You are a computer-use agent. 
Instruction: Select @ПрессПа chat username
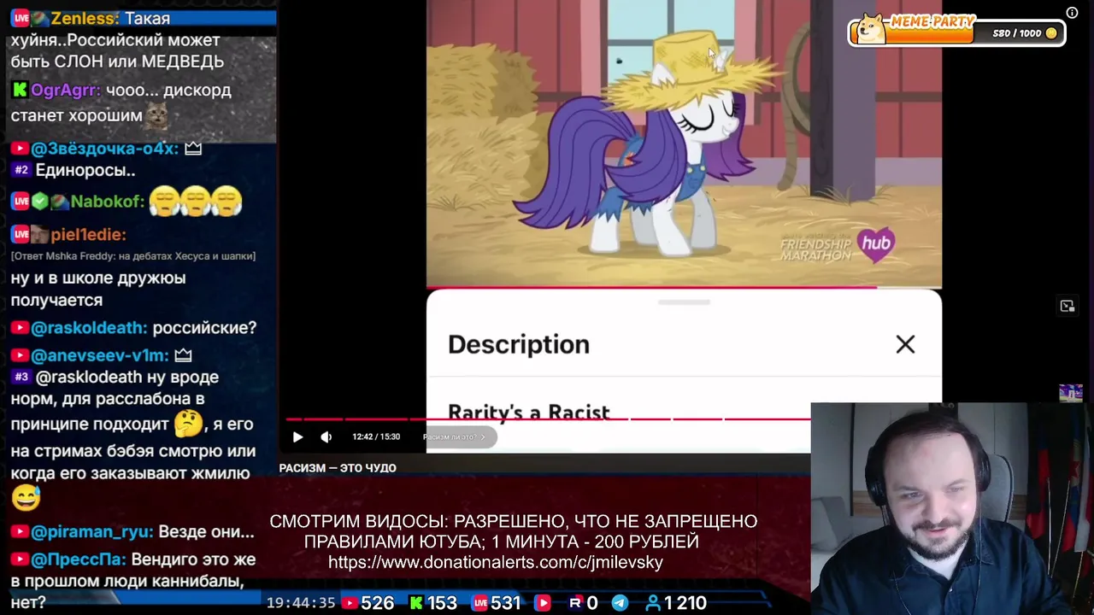pos(79,559)
